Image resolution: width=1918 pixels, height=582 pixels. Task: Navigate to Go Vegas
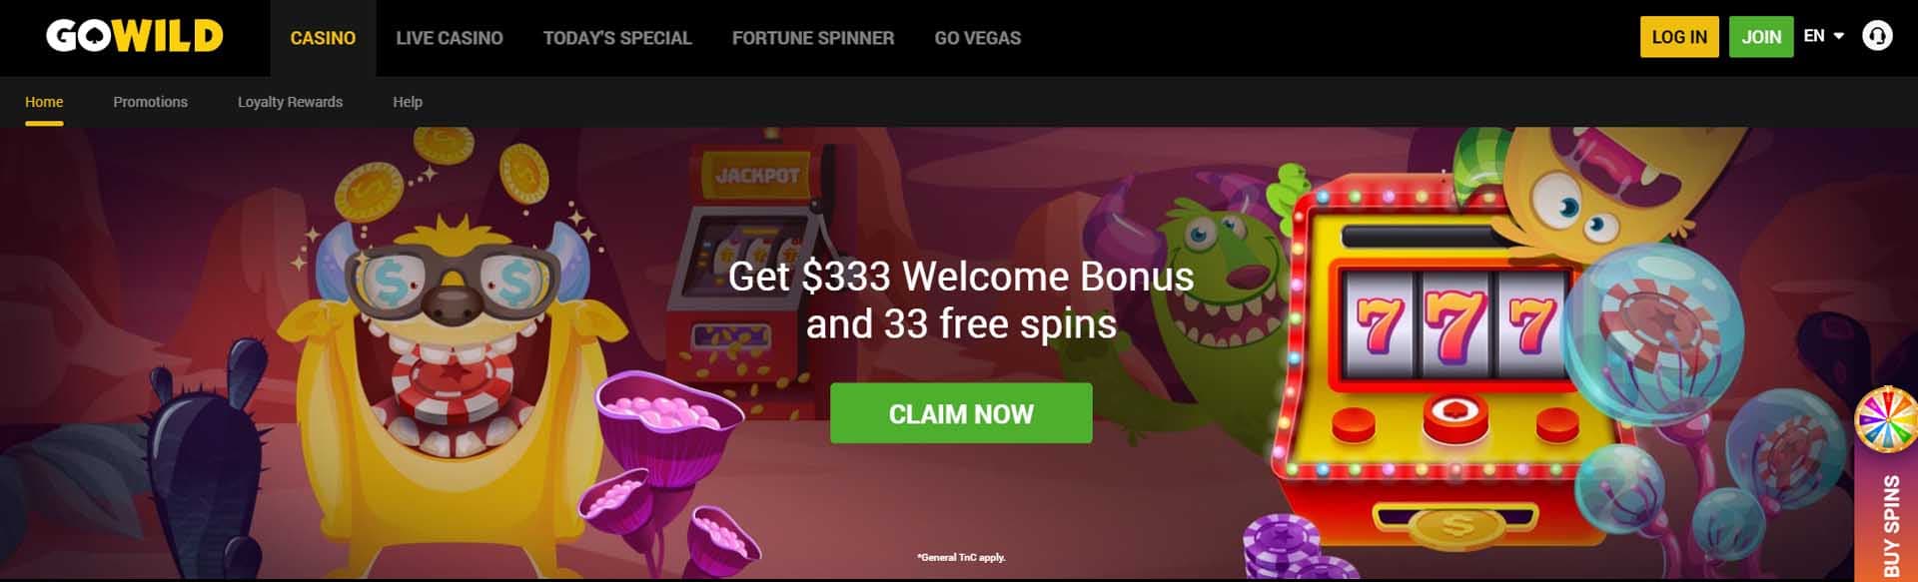pos(978,38)
